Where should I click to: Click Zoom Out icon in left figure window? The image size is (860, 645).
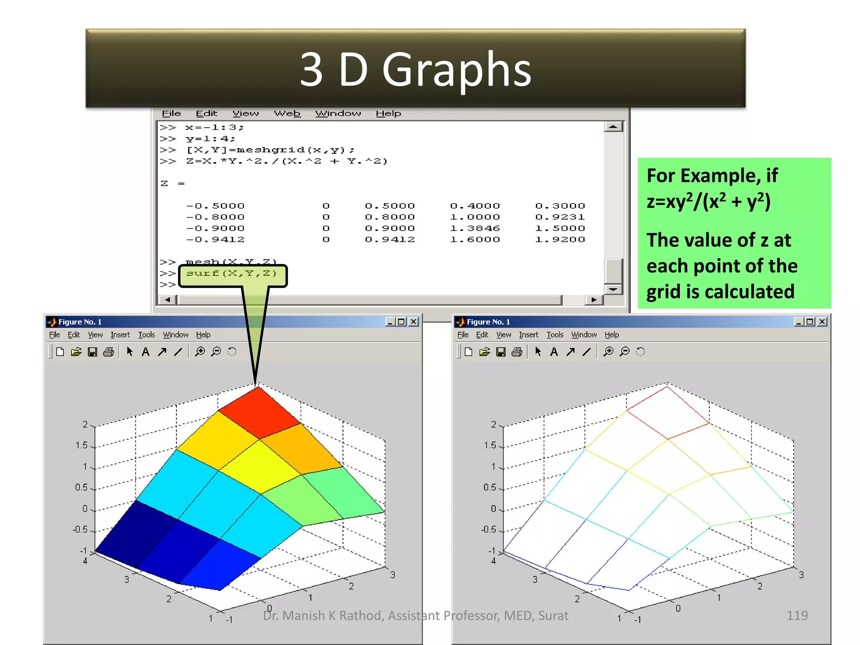pyautogui.click(x=216, y=352)
